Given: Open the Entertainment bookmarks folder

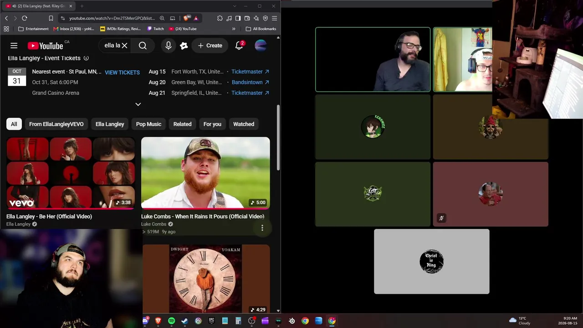Looking at the screenshot, I should [x=33, y=29].
